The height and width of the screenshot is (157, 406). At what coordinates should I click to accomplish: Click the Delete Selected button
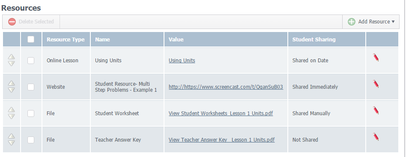coord(31,22)
